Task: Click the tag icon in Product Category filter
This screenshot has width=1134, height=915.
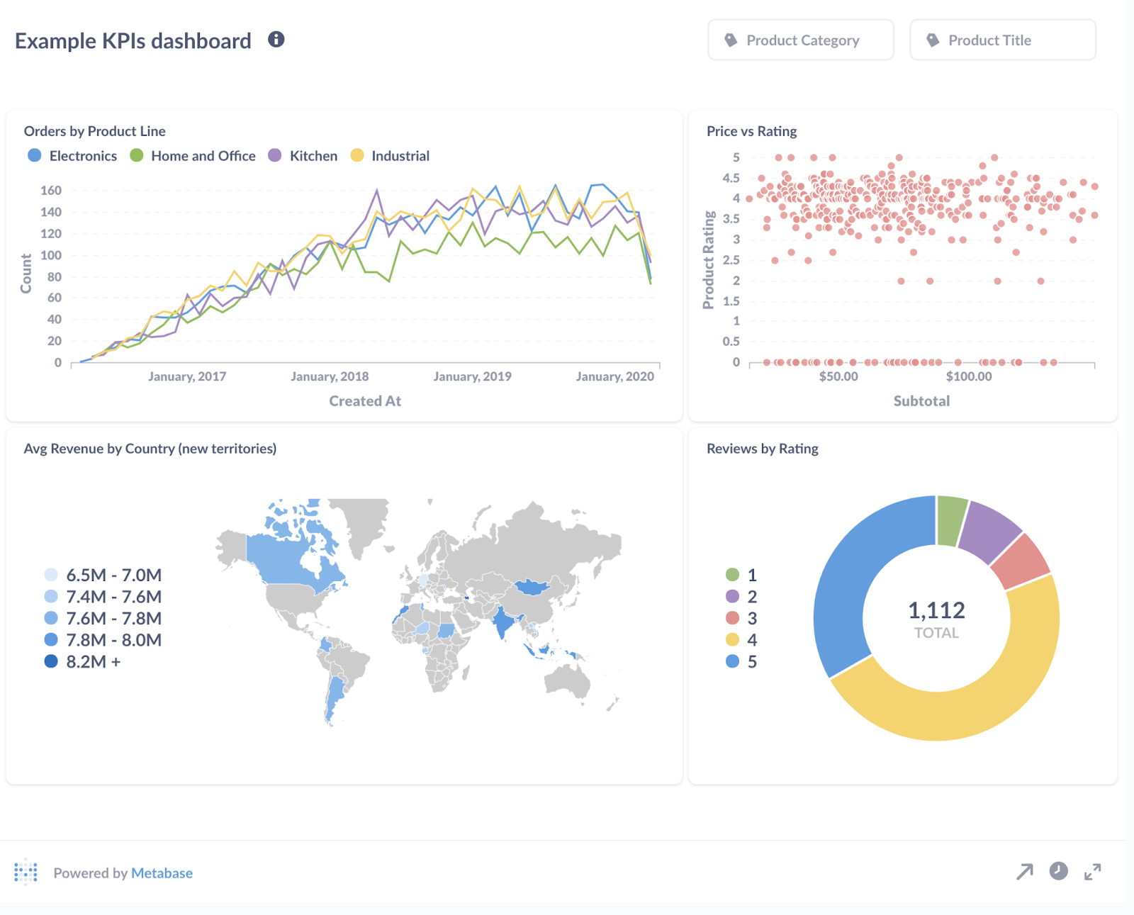Action: (730, 40)
